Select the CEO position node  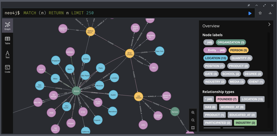tap(154, 67)
